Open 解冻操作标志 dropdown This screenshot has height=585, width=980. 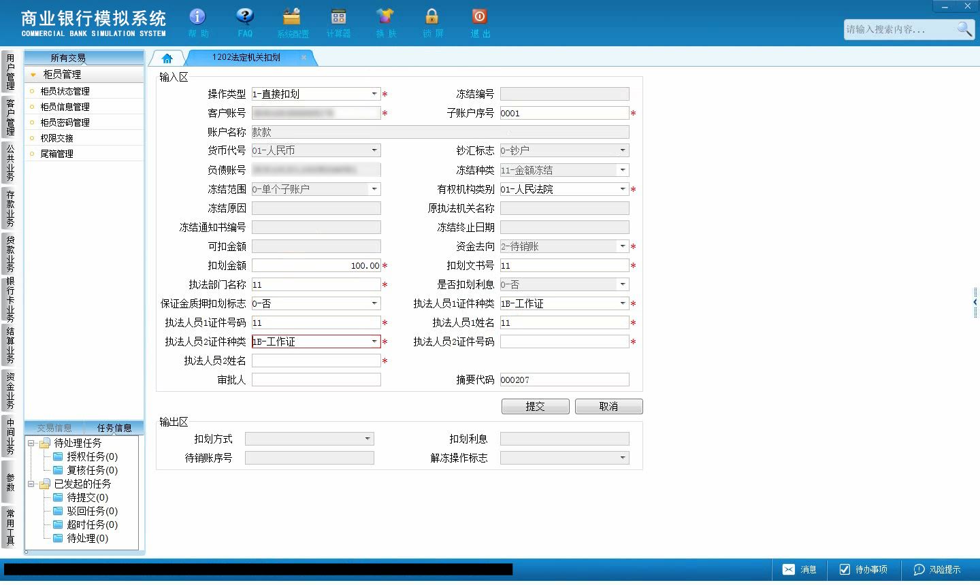coord(623,458)
